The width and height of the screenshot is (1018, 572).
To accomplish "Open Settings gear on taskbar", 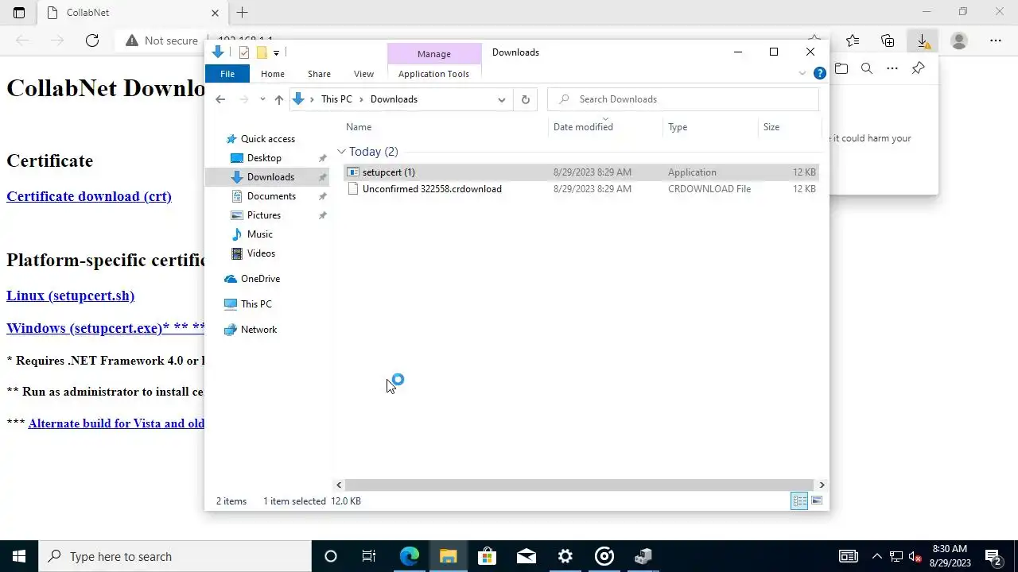I will (565, 556).
